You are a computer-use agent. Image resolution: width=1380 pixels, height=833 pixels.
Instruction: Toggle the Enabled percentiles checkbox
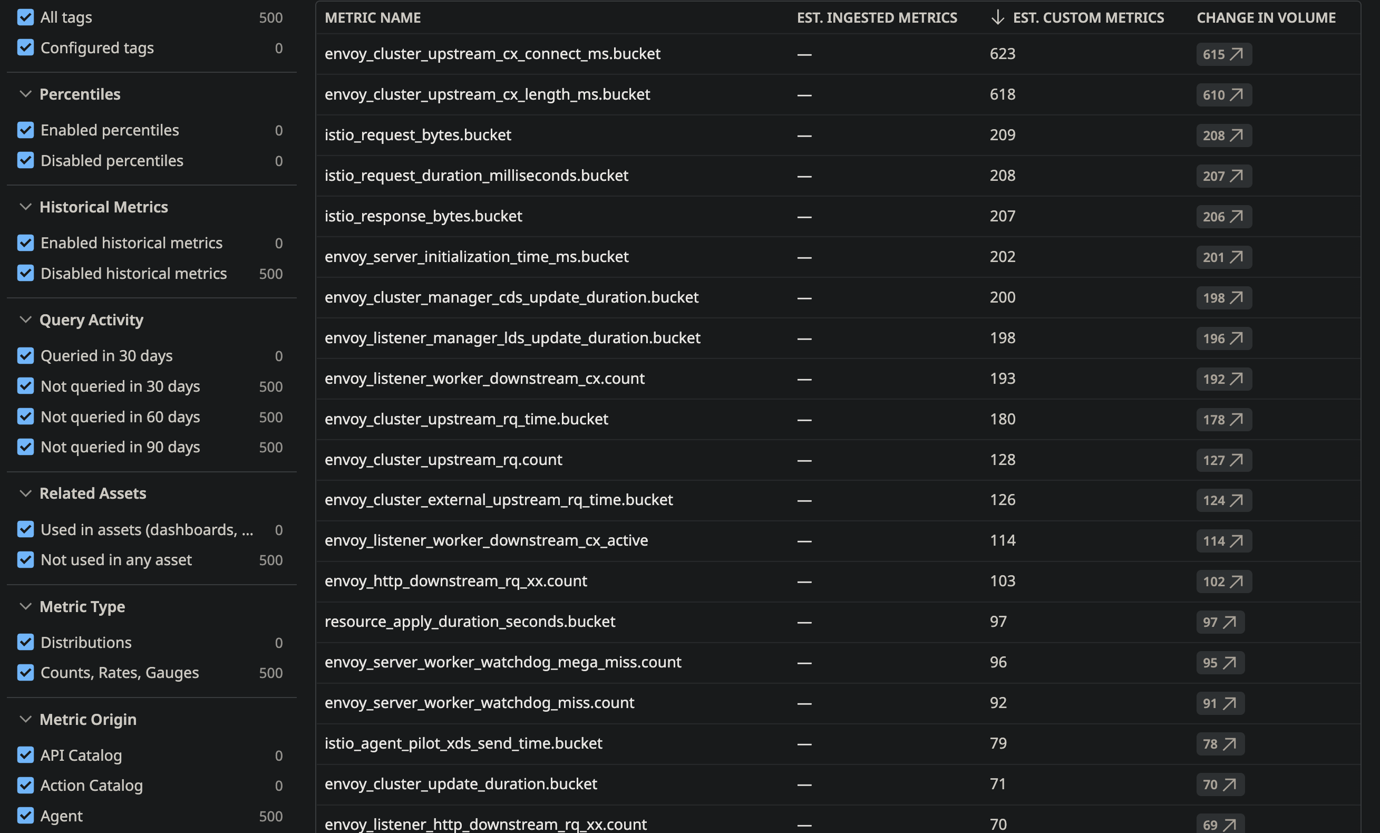25,130
